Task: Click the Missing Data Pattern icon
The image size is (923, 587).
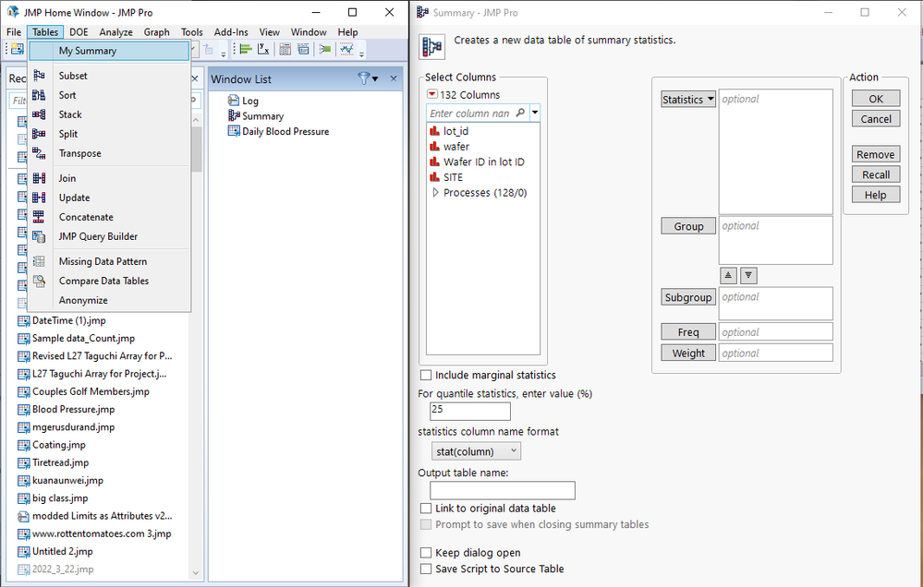Action: 39,261
